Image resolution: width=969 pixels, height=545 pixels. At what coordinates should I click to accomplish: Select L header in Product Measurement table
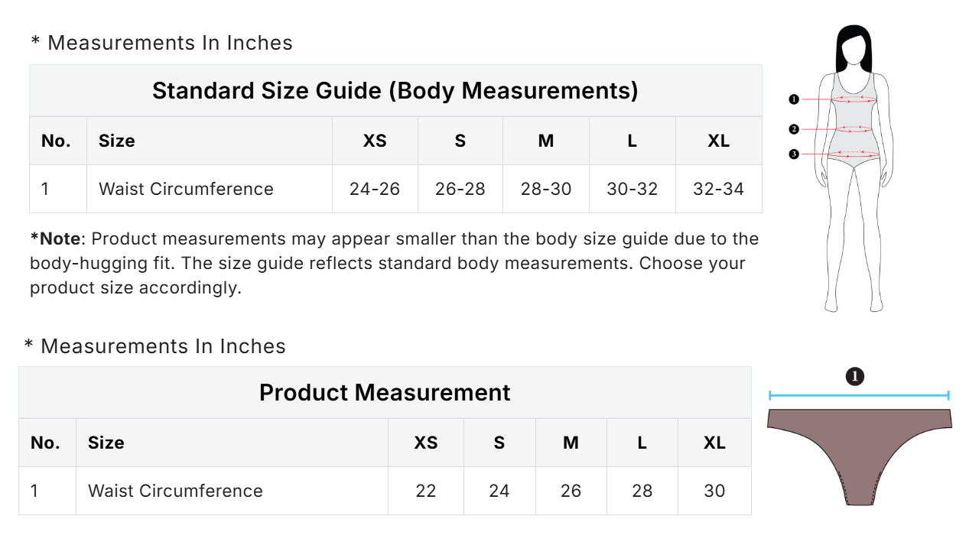coord(642,443)
